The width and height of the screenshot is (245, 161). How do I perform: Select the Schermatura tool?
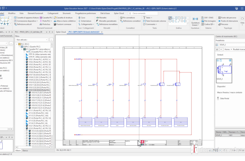click(85, 21)
